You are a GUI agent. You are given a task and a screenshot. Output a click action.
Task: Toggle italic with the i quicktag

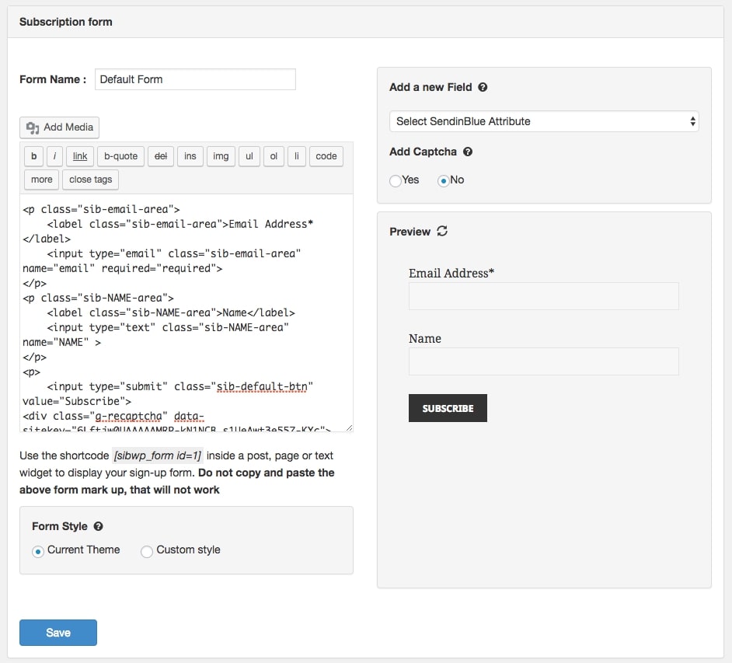tap(54, 156)
